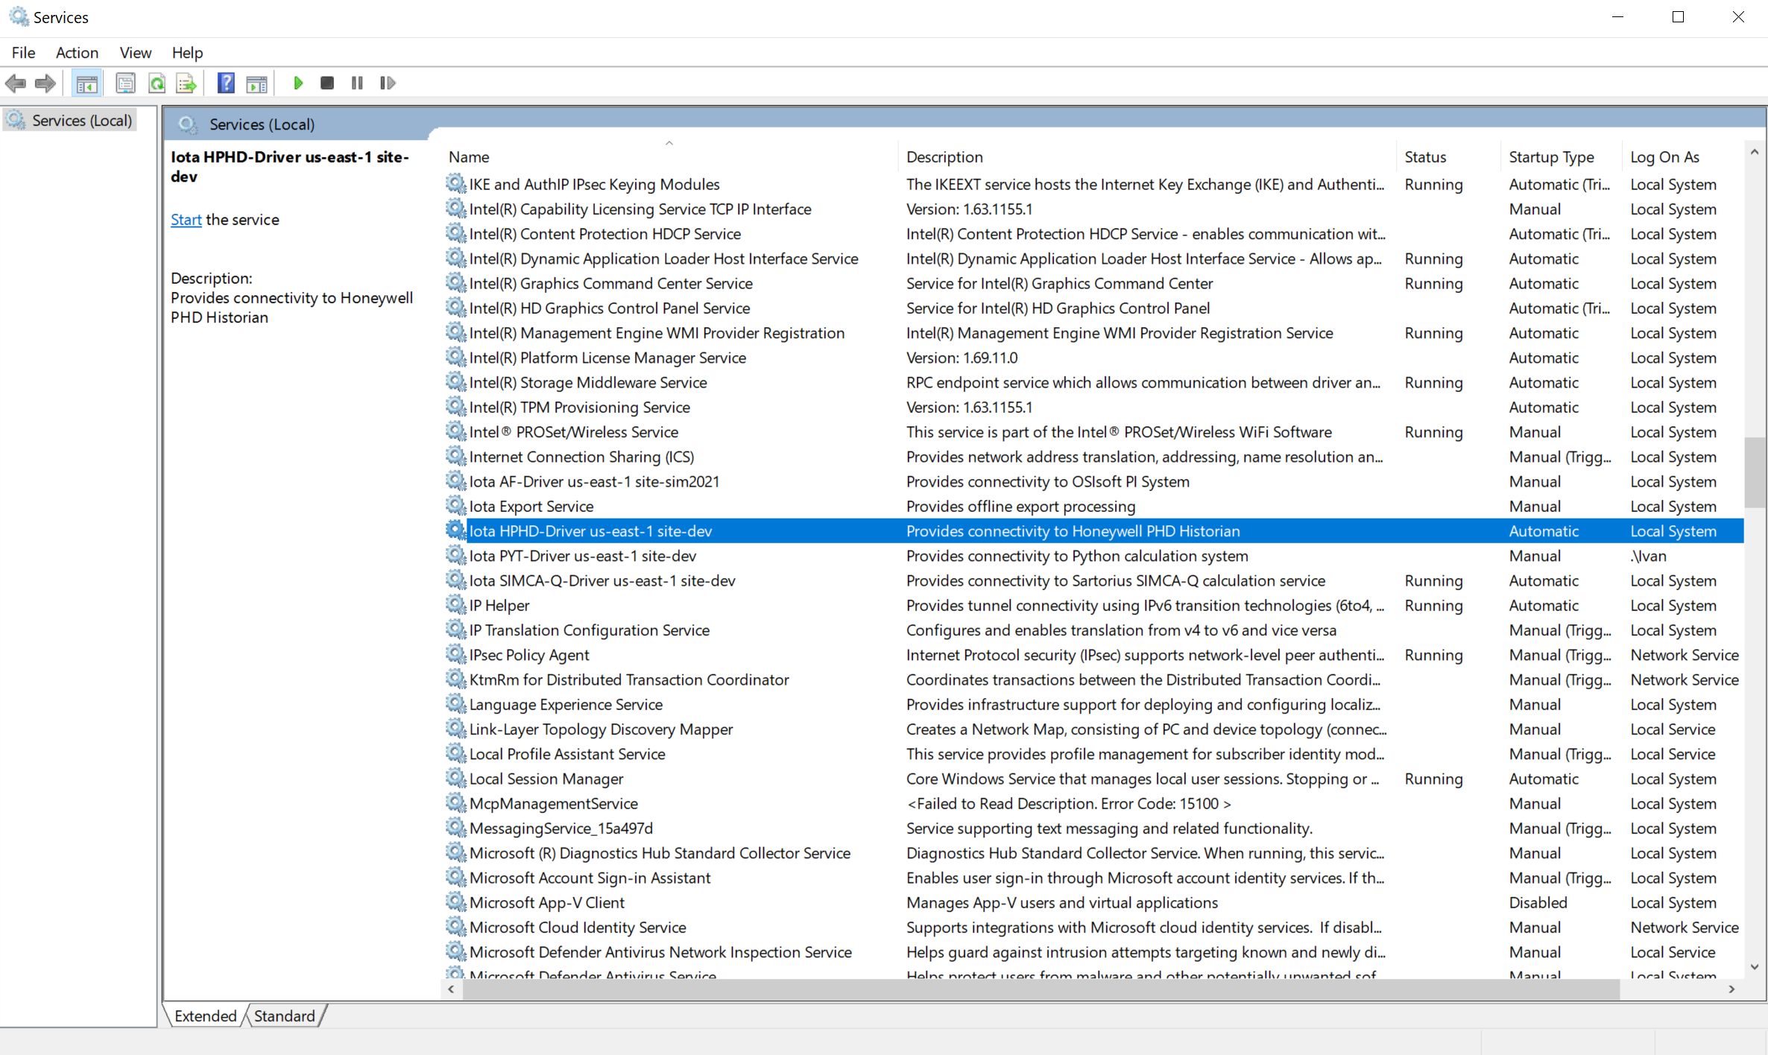The width and height of the screenshot is (1768, 1055).
Task: Click vertical scrollbar up arrow
Action: click(1755, 152)
